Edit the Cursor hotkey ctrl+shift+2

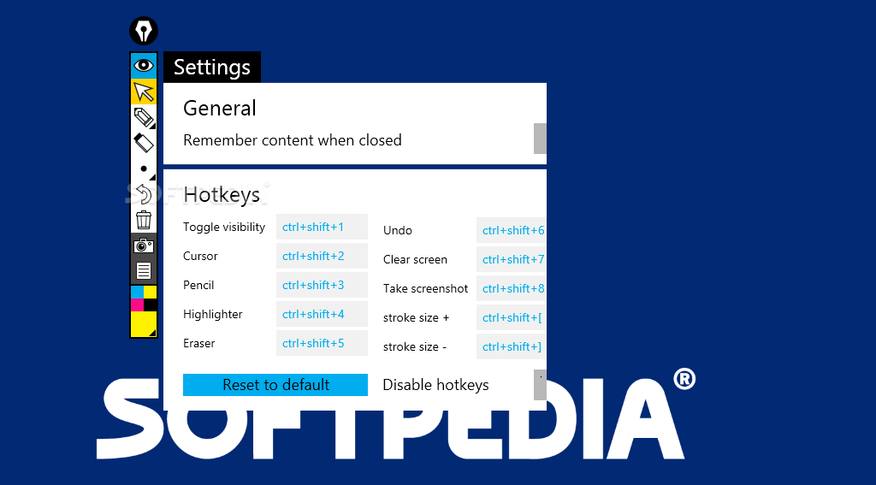point(322,256)
